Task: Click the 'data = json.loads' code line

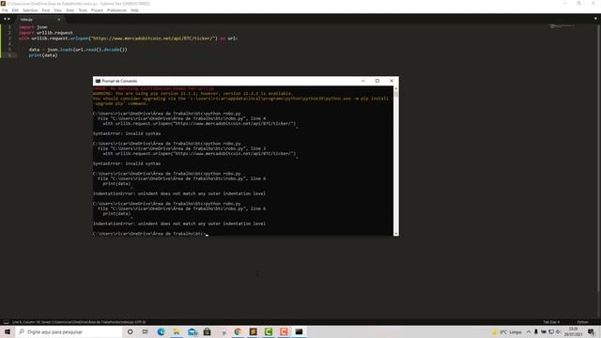Action: pos(78,50)
